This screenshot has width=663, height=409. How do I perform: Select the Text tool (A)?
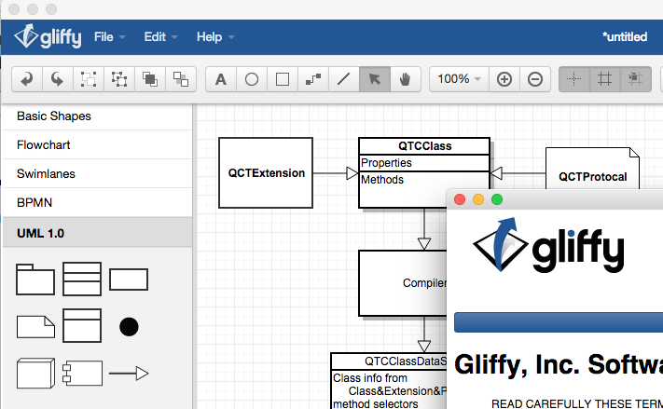click(221, 79)
